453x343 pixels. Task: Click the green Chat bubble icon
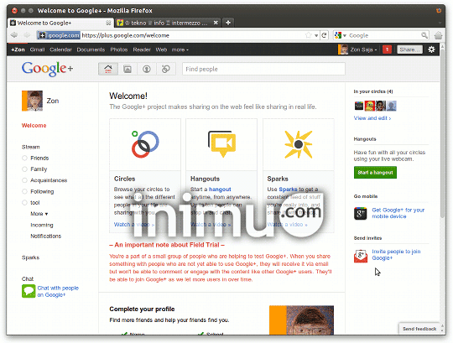[29, 291]
